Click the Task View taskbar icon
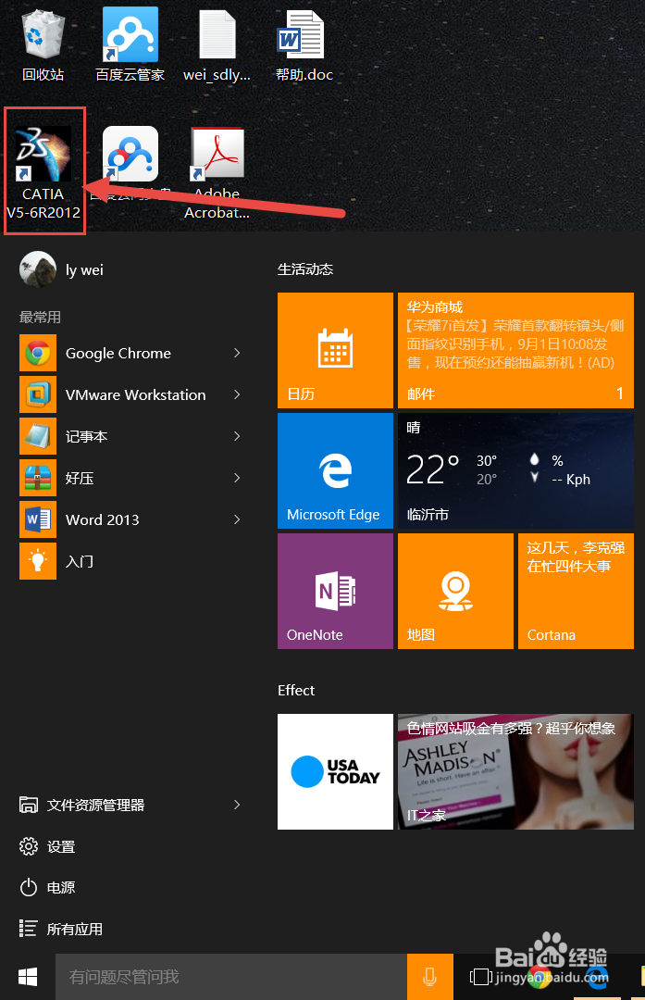This screenshot has width=645, height=1000. (x=481, y=977)
